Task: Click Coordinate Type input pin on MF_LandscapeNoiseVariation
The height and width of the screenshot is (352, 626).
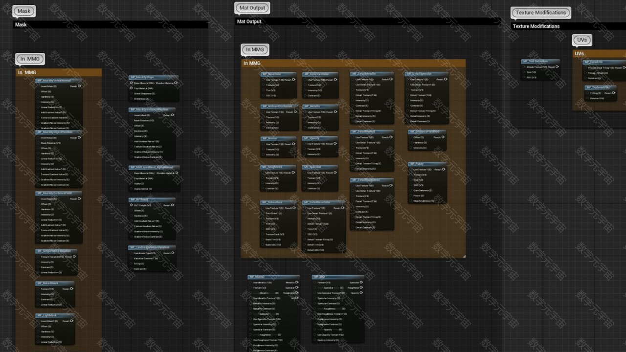Action: tap(131, 253)
